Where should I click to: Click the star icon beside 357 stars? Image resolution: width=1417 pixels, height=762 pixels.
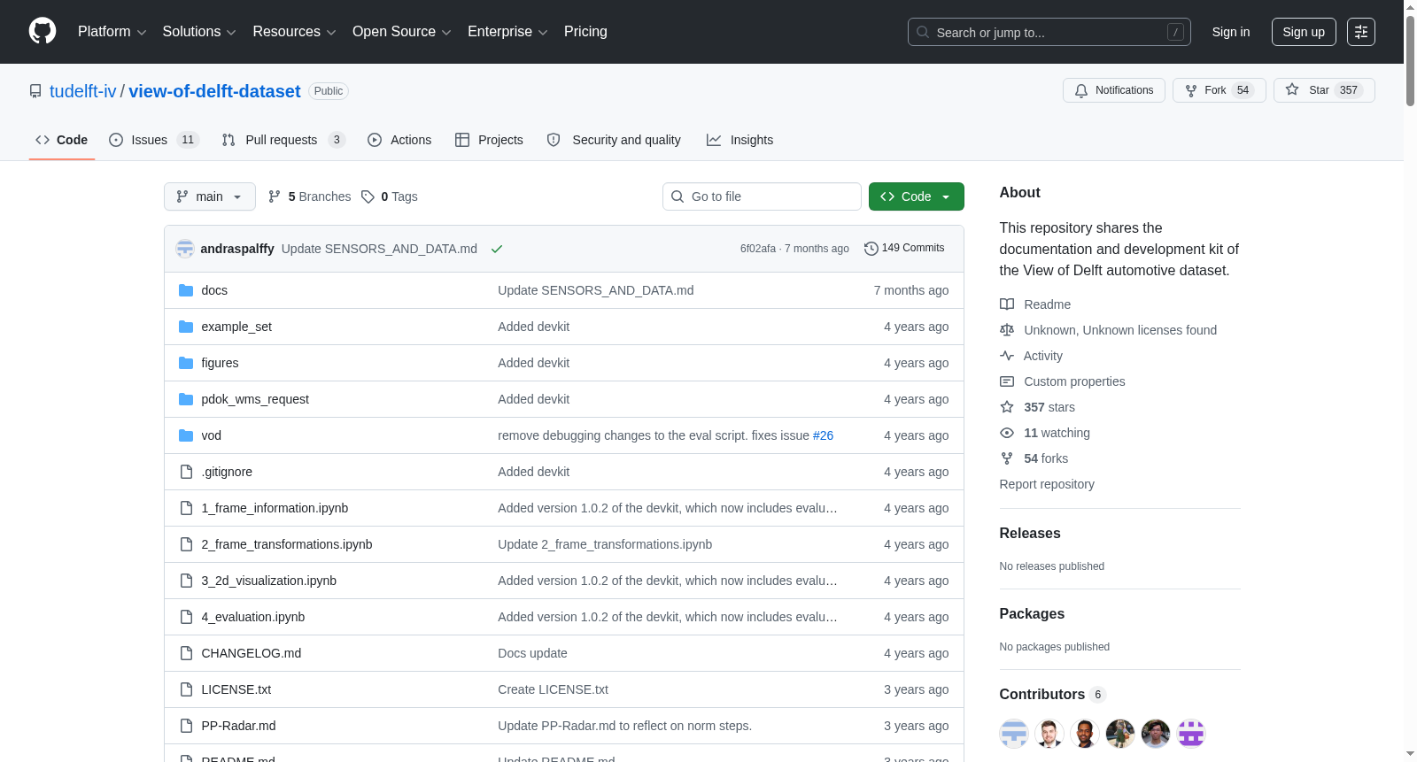click(x=1007, y=407)
